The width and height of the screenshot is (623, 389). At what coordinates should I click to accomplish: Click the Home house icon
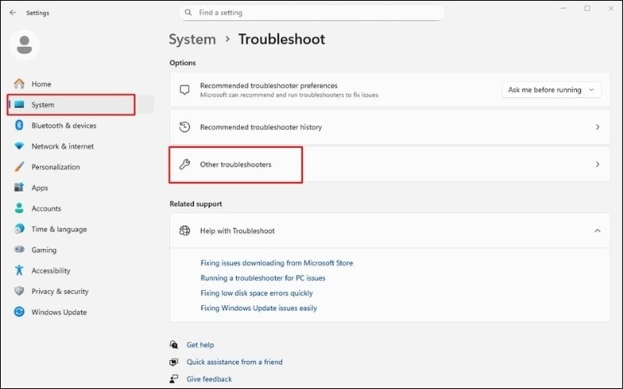pyautogui.click(x=19, y=84)
